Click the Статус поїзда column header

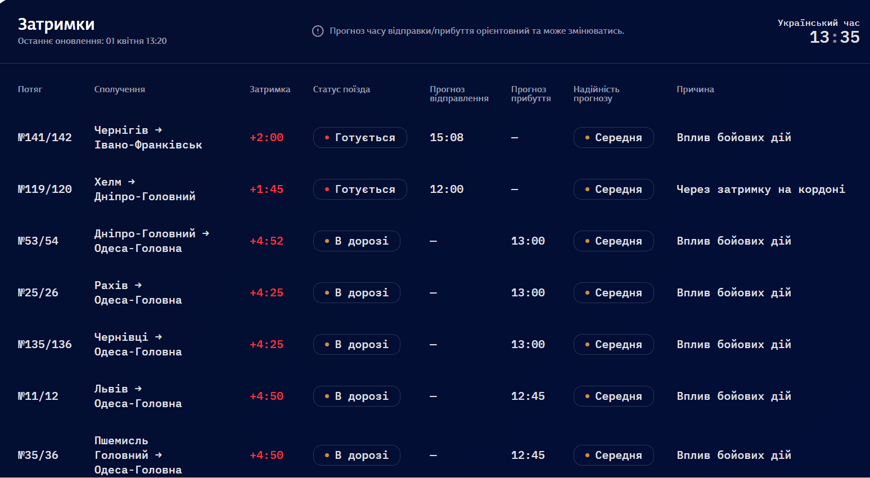pyautogui.click(x=341, y=89)
